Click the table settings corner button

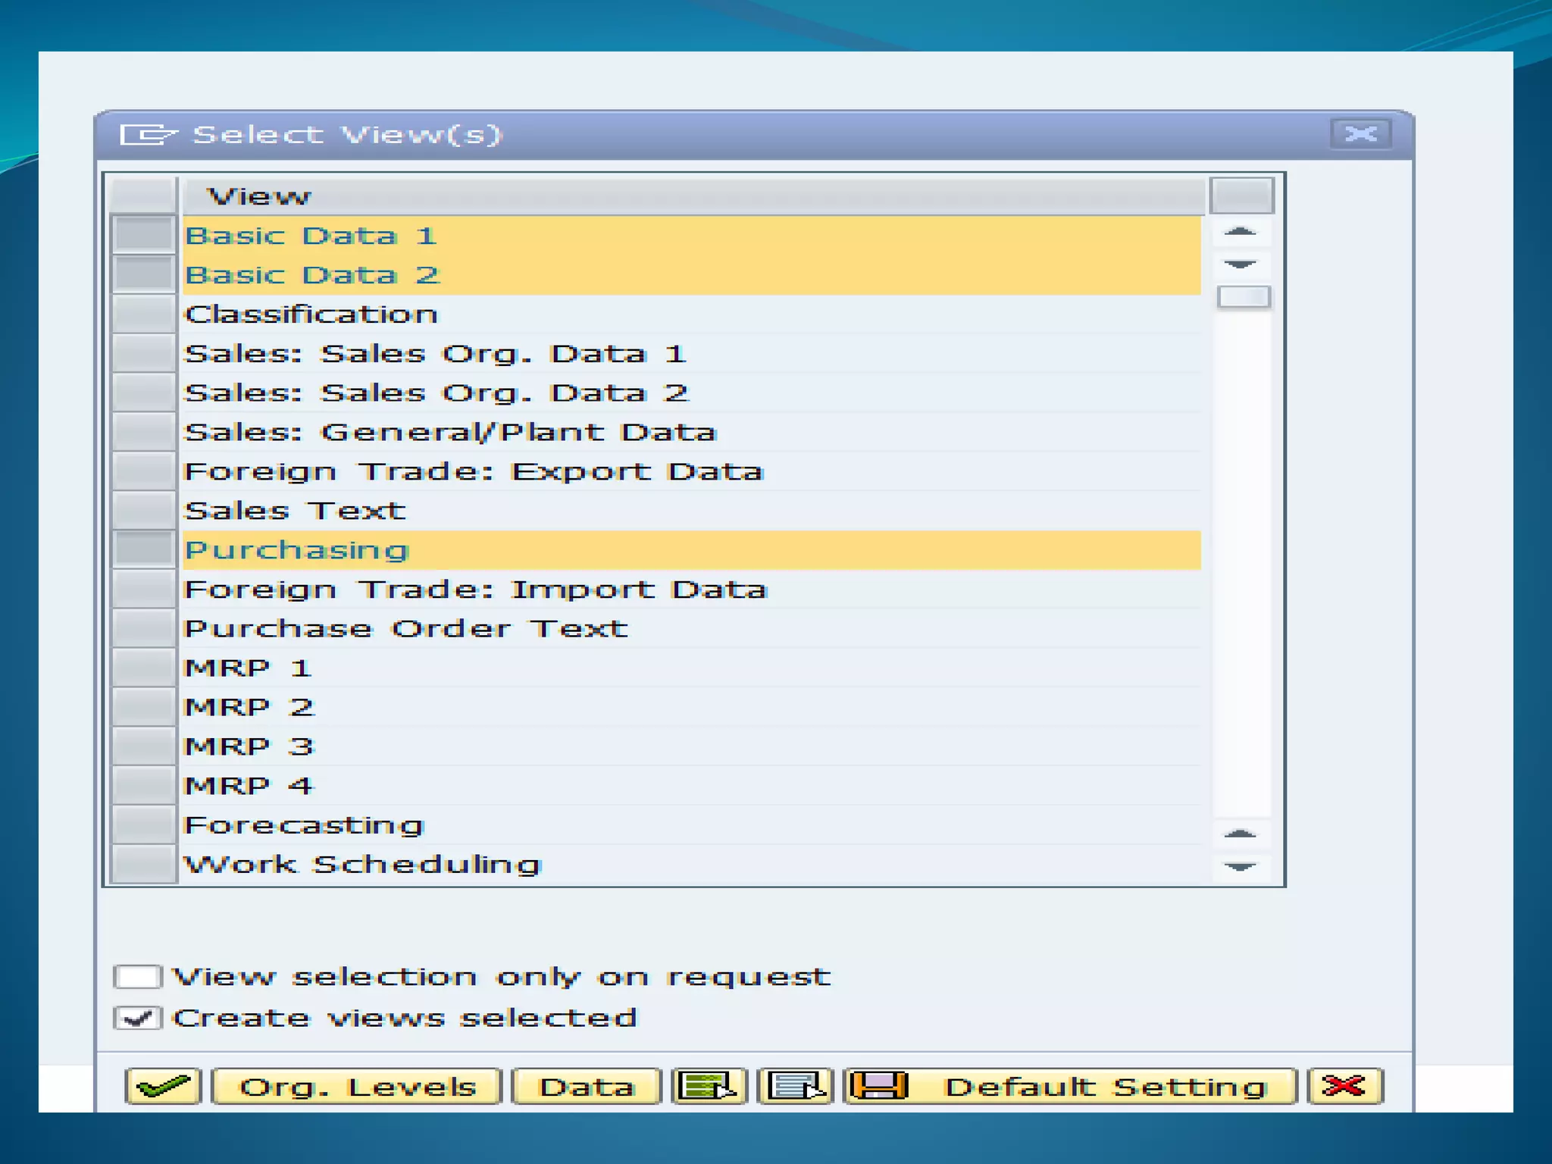1241,196
